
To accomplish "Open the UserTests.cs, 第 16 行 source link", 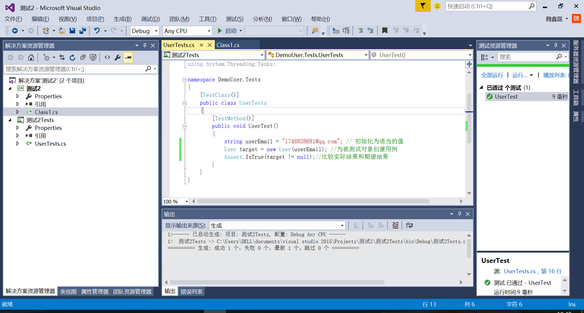I will coord(533,271).
